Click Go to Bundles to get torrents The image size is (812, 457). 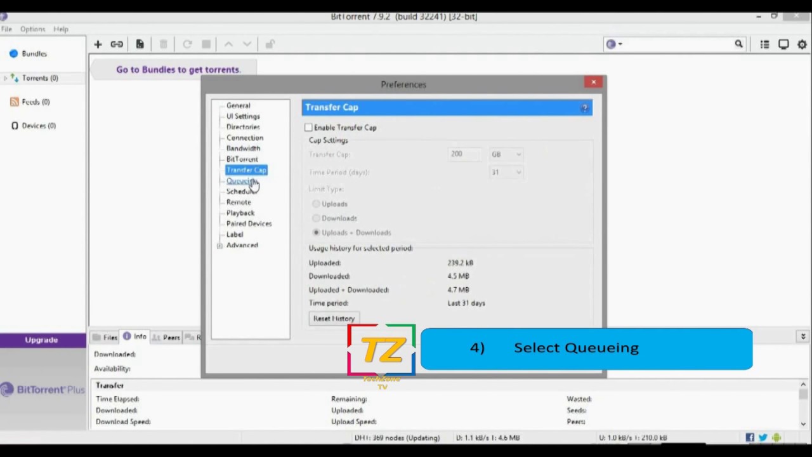178,70
